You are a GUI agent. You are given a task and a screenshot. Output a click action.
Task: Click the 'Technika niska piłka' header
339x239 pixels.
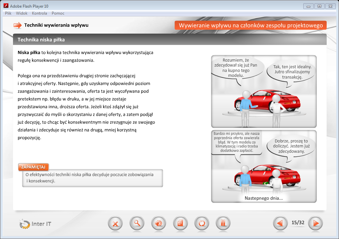[x=41, y=40]
